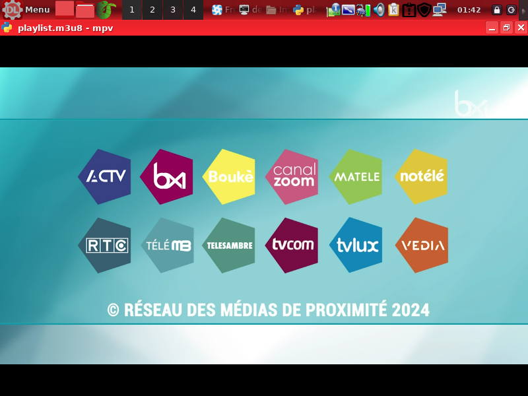Open the DL Menu launcher
The image size is (528, 396).
[26, 9]
